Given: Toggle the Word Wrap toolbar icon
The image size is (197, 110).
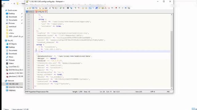Looking at the screenshot, I should (x=90, y=8).
